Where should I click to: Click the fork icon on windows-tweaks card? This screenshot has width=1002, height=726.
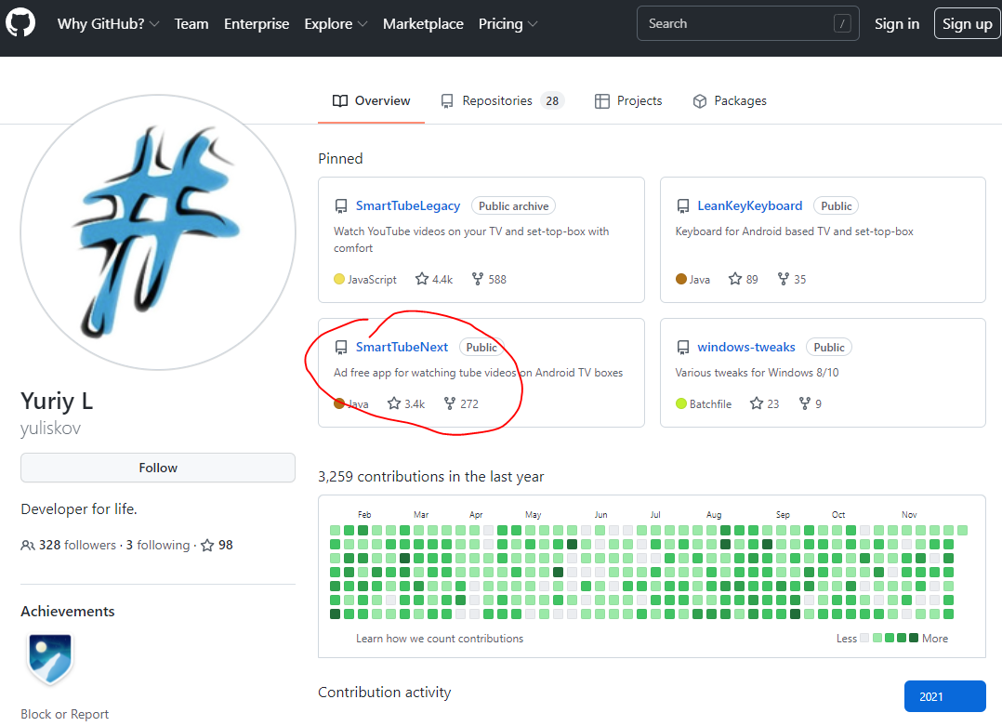coord(805,403)
